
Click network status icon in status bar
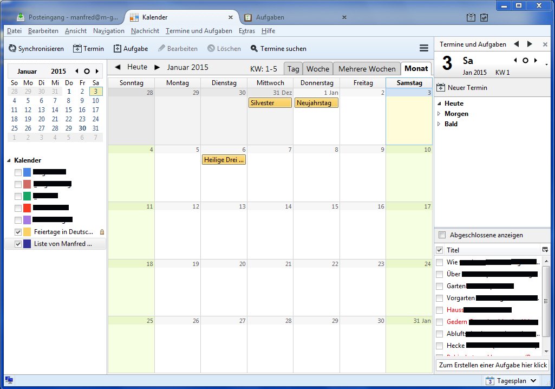9,380
